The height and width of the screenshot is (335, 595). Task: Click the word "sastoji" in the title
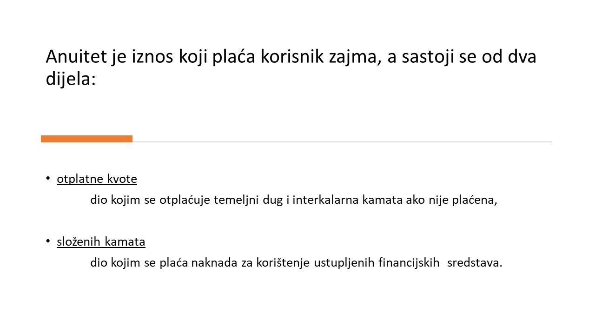point(428,57)
